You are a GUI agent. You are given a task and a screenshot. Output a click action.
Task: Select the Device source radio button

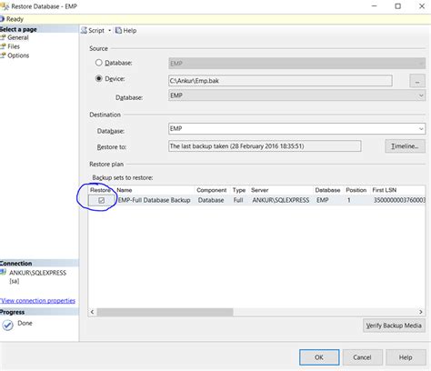coord(99,78)
